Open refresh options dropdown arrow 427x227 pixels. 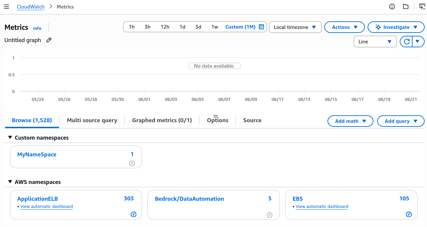pyautogui.click(x=418, y=41)
